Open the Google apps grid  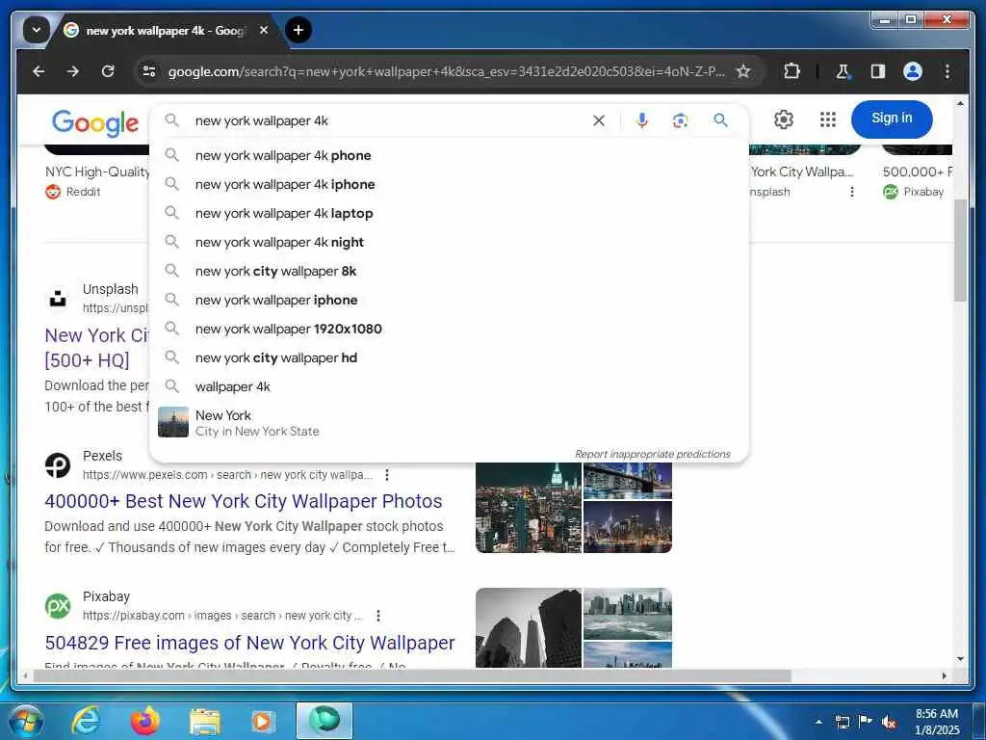point(827,119)
